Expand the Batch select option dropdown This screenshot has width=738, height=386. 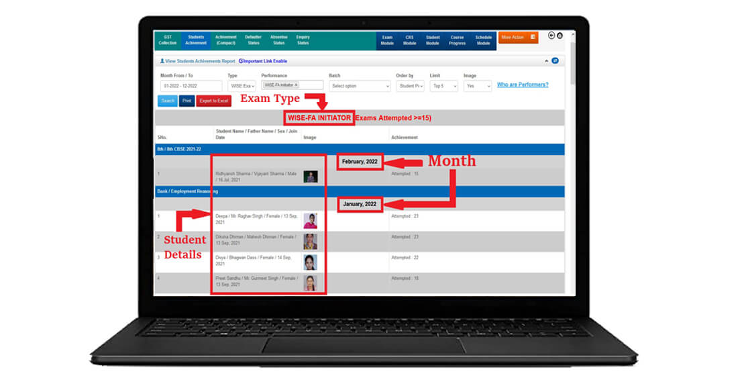[x=360, y=86]
